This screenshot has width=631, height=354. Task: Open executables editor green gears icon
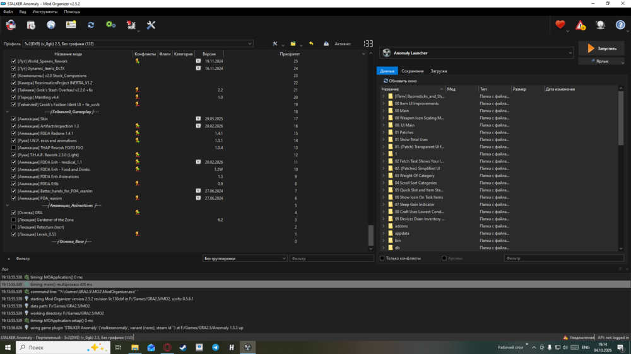coord(110,25)
